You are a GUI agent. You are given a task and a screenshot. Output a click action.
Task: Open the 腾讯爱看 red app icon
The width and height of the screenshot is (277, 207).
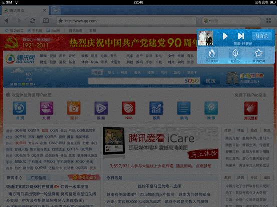pos(251,108)
